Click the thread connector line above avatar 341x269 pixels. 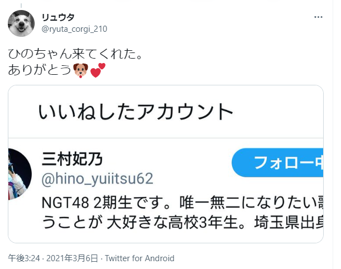pos(21,6)
